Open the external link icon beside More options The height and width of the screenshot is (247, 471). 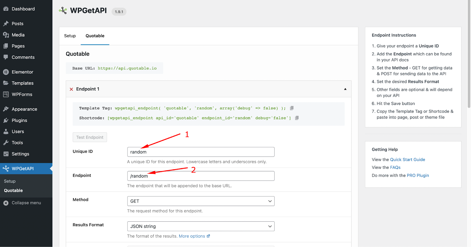click(208, 236)
